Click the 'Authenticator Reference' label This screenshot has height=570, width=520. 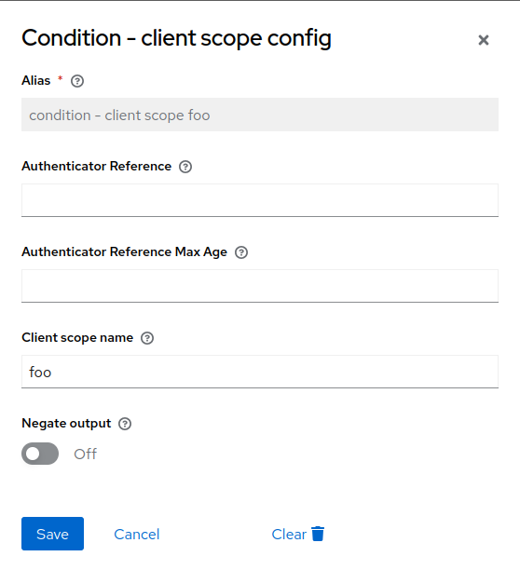96,166
